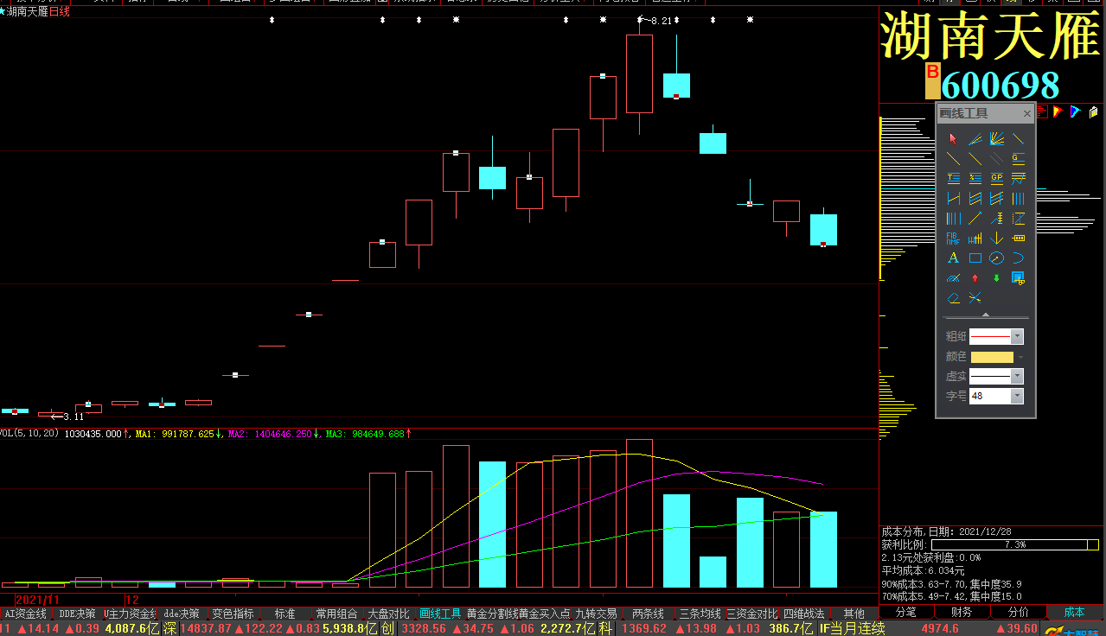Open the 三条均线 tab
This screenshot has height=636, width=1106.
700,614
